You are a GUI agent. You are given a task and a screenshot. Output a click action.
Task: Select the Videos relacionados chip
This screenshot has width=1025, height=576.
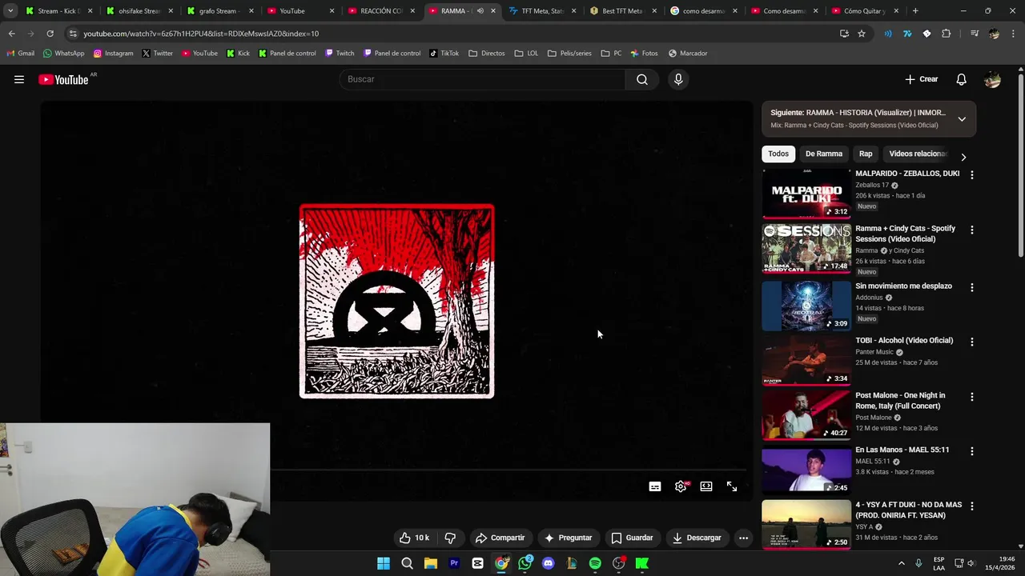pyautogui.click(x=918, y=154)
